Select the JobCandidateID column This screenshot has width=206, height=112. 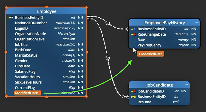pyautogui.click(x=150, y=91)
